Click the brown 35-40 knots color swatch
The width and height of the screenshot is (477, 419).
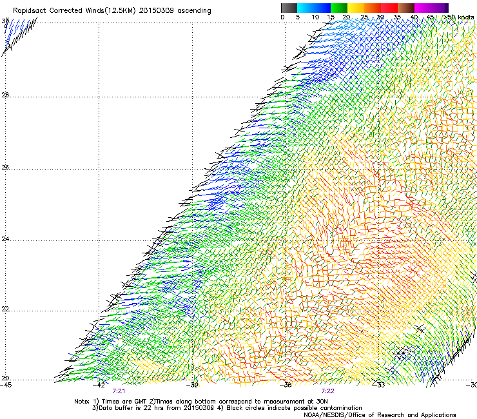pos(406,8)
